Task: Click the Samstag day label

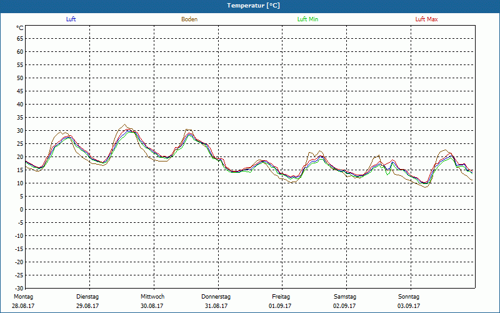Action: [x=345, y=297]
